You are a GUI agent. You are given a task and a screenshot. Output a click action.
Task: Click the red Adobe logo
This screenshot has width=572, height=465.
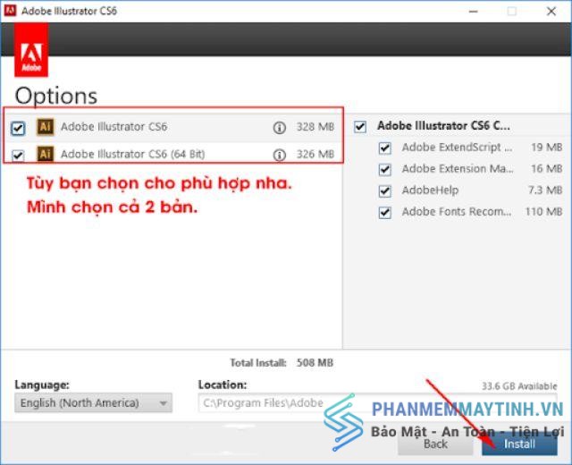[31, 50]
